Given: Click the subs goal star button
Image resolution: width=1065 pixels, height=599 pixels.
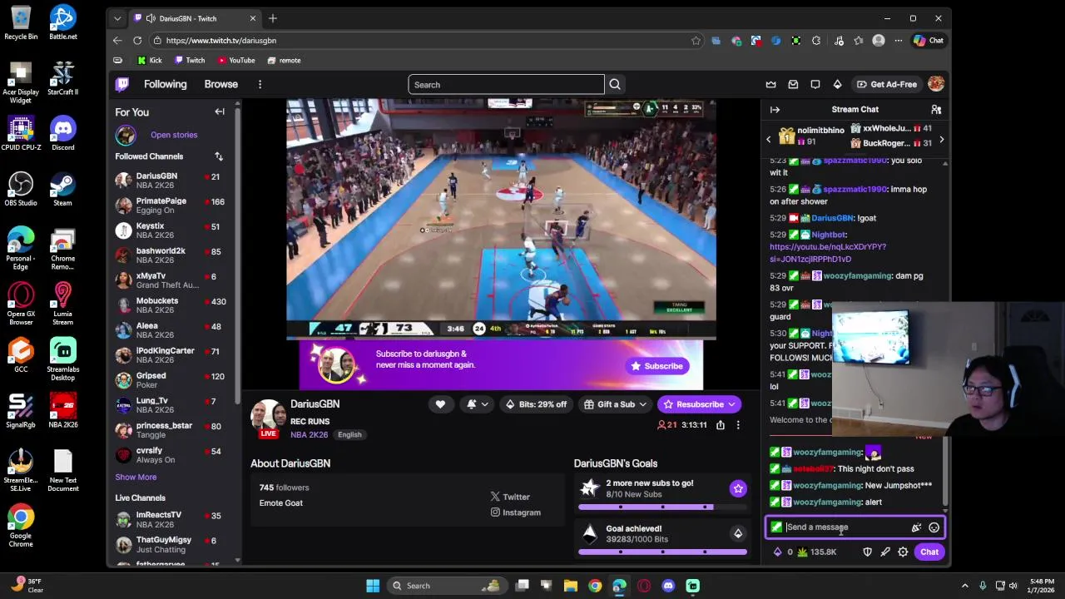Looking at the screenshot, I should [x=738, y=488].
